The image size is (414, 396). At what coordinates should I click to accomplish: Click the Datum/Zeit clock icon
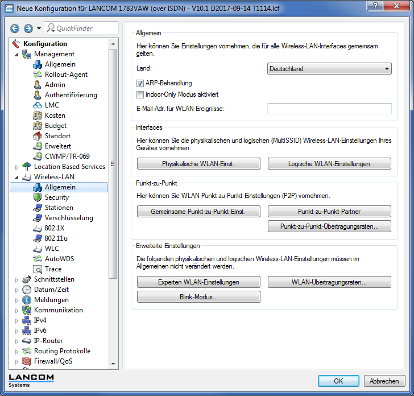tap(27, 290)
